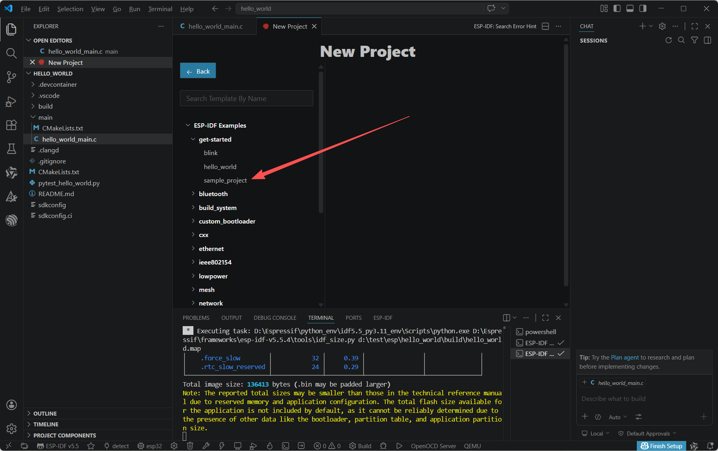The width and height of the screenshot is (718, 451).
Task: Open the Selection menu
Action: click(70, 9)
